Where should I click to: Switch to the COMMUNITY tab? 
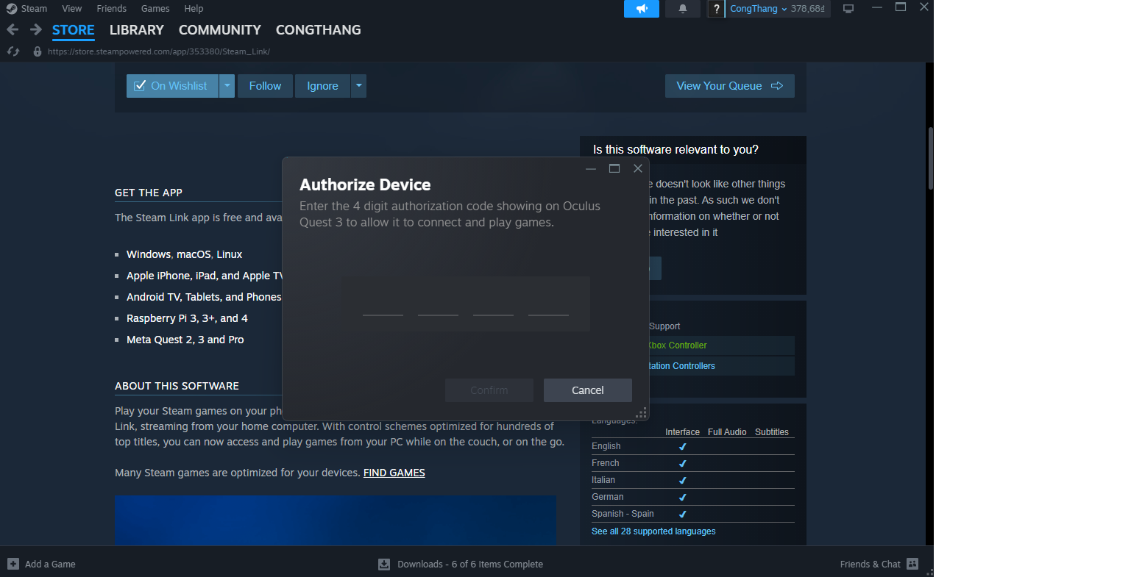(x=220, y=30)
